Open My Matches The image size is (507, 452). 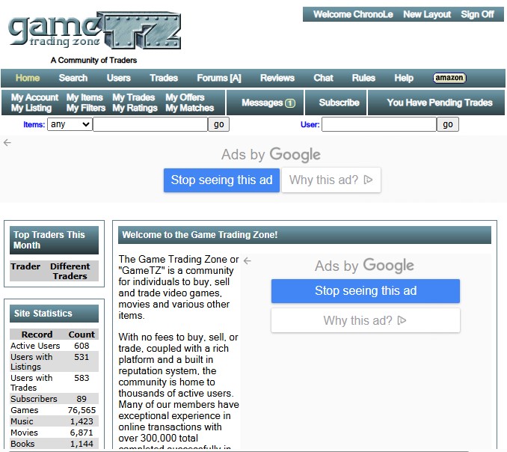[x=189, y=108]
